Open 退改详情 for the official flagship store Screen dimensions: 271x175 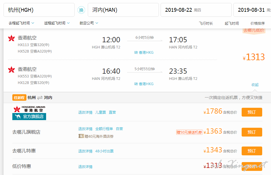coord(85,112)
